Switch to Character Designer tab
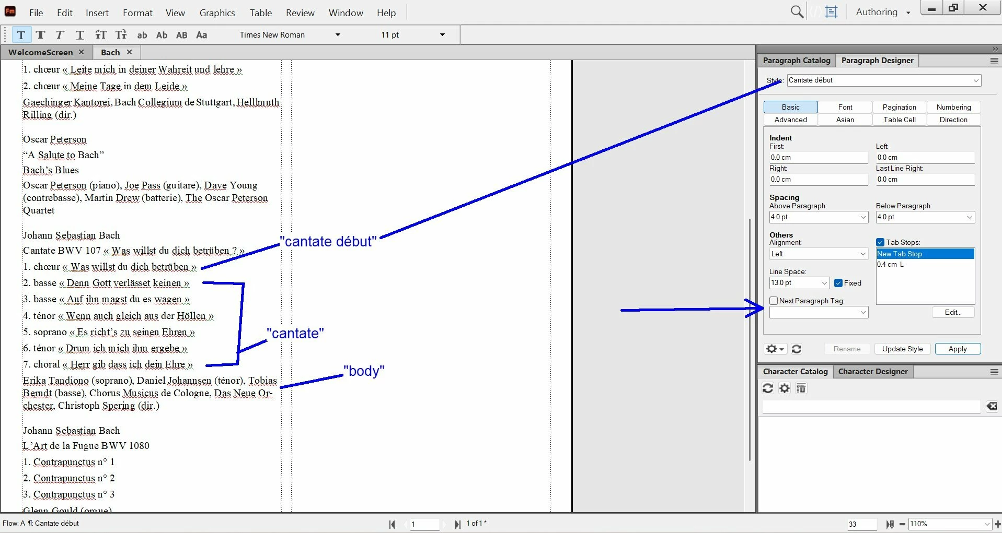This screenshot has height=533, width=1002. 873,372
